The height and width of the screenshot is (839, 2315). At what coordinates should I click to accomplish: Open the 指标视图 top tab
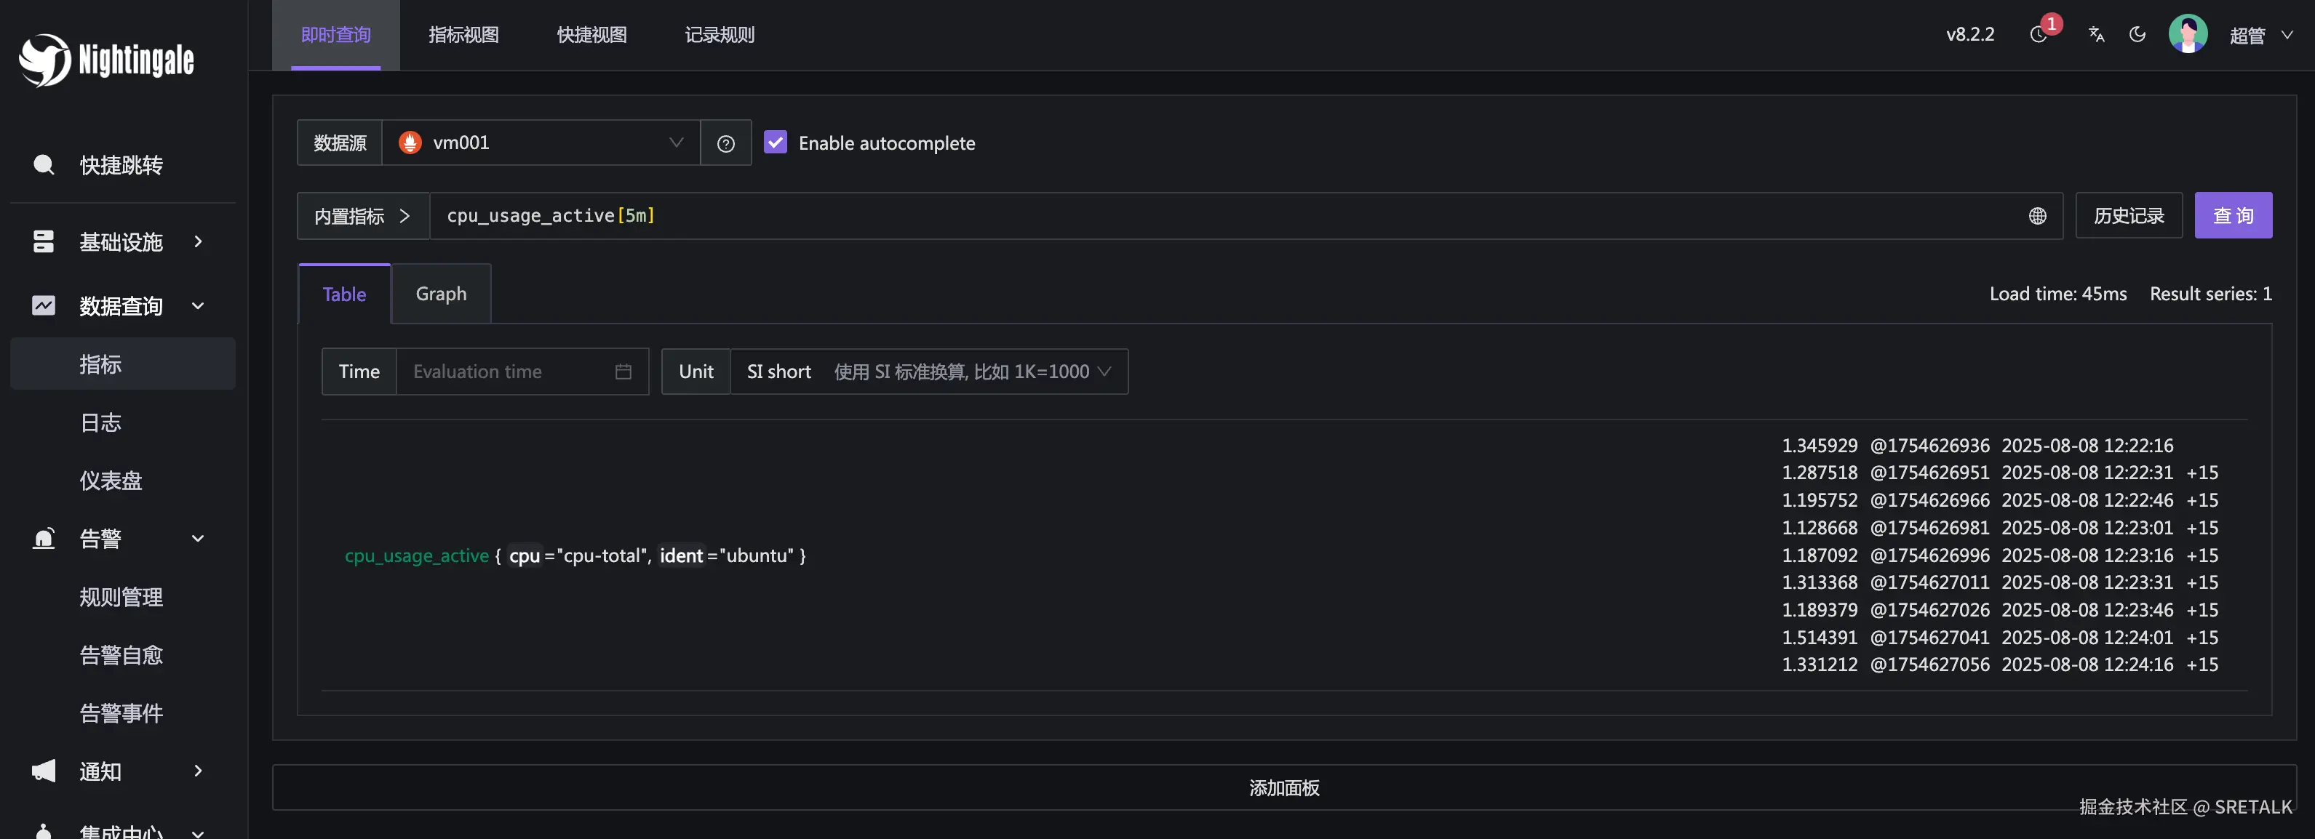pyautogui.click(x=463, y=35)
